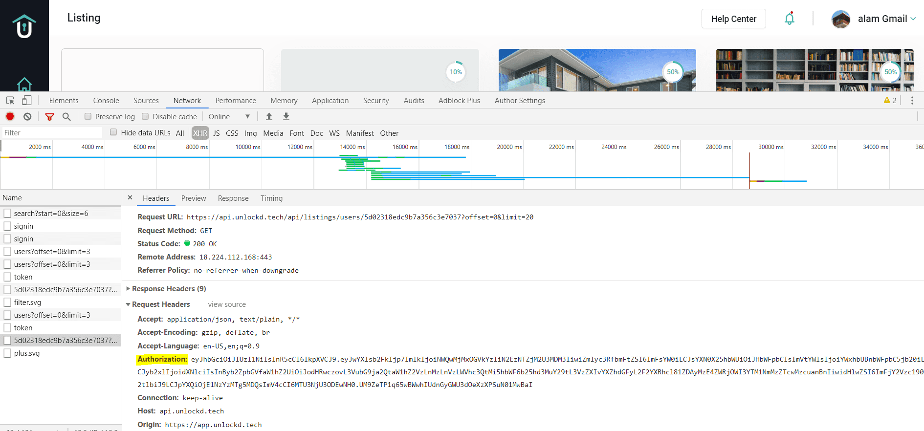Click the red record network log icon
Screen dimensions: 924x431
coord(10,116)
